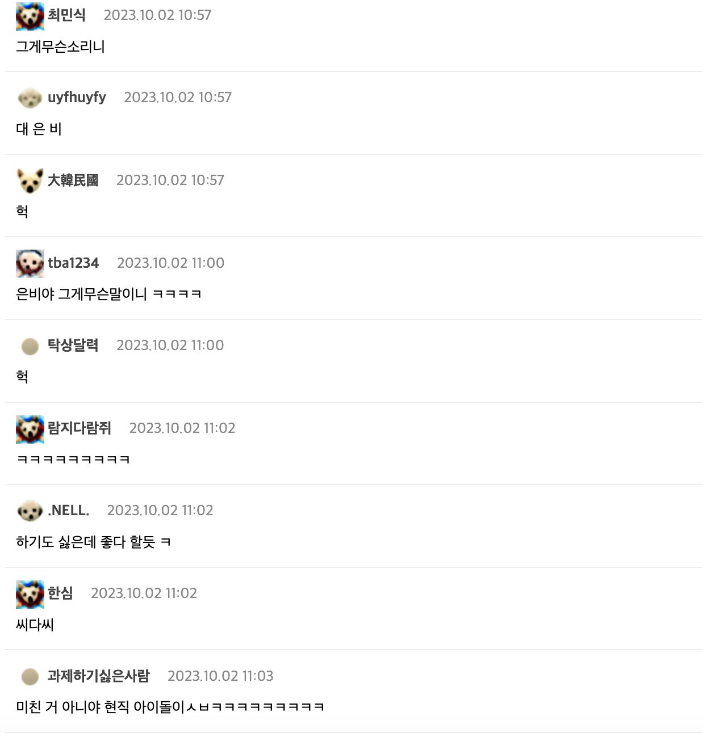
Task: Open 과제하기싫은사람 username link
Action: 98,676
